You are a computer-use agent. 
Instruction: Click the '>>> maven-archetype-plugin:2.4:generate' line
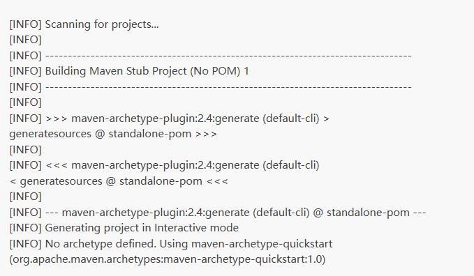click(169, 118)
